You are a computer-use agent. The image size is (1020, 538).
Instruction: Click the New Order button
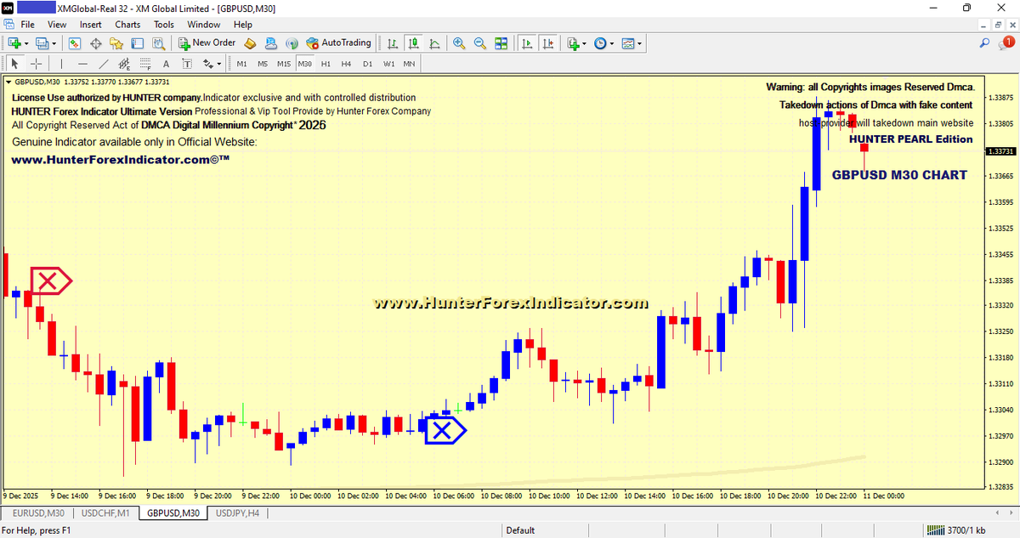(x=207, y=42)
